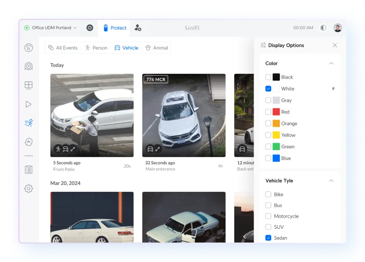The image size is (365, 262).
Task: Open the Office UDM Portland site dropdown
Action: [50, 28]
